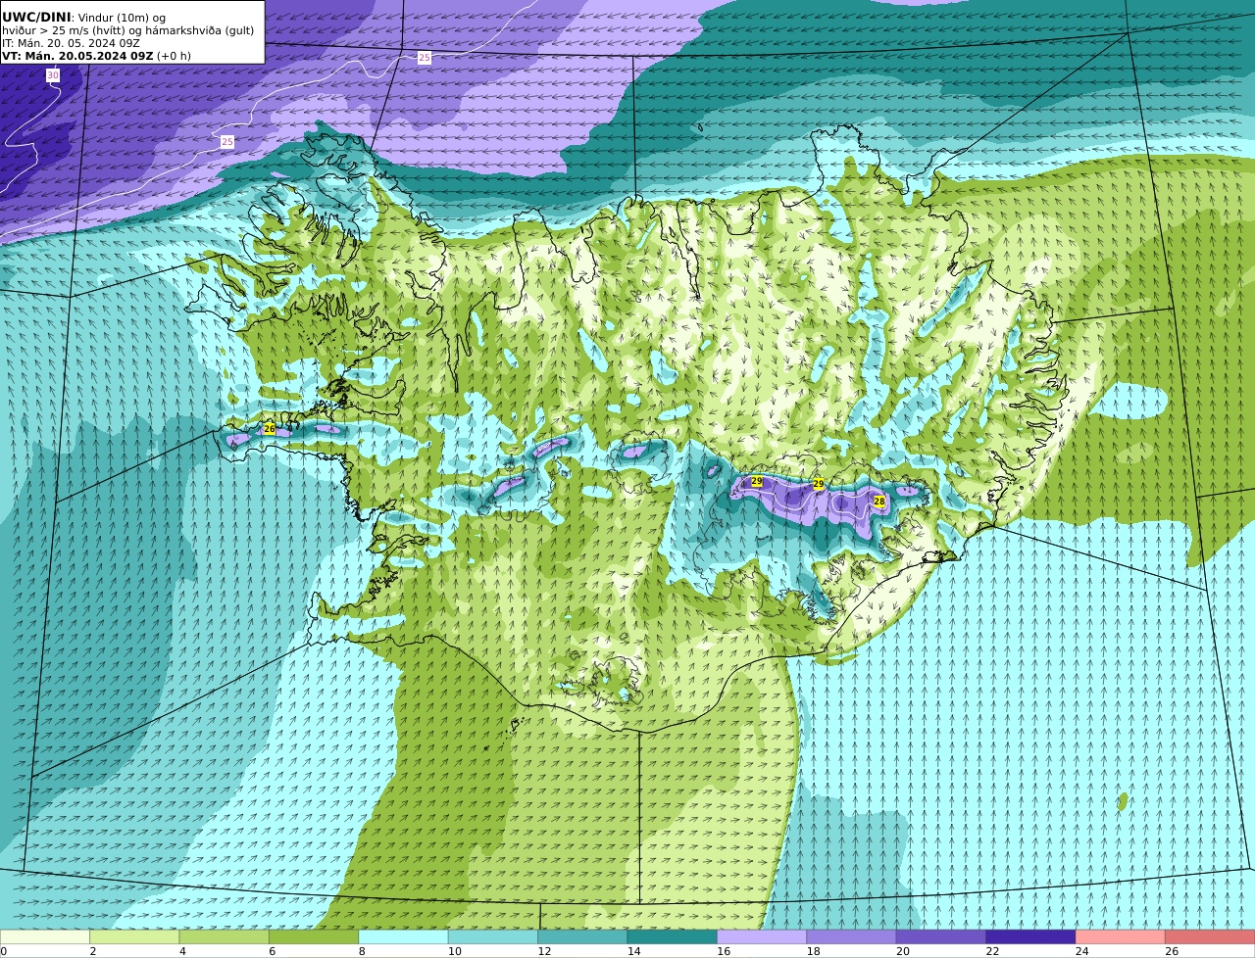Click the legend tick label "0"
Screen dimensions: 1255x958
click(3, 951)
